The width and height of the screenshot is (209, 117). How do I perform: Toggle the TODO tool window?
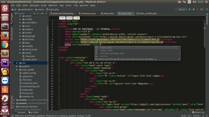coord(34,112)
